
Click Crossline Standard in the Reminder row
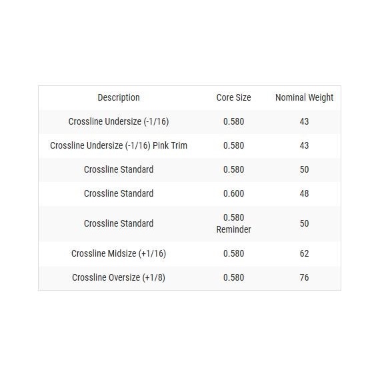[x=119, y=223]
